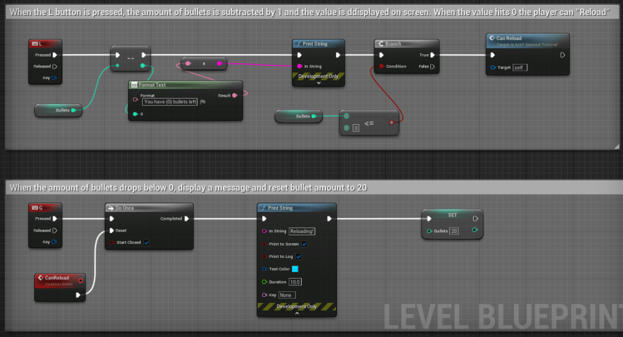623x337 pixels.
Task: Click the L event's Released pin
Action: tap(55, 66)
